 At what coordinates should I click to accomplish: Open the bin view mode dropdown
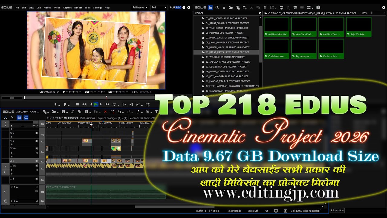pos(313,8)
